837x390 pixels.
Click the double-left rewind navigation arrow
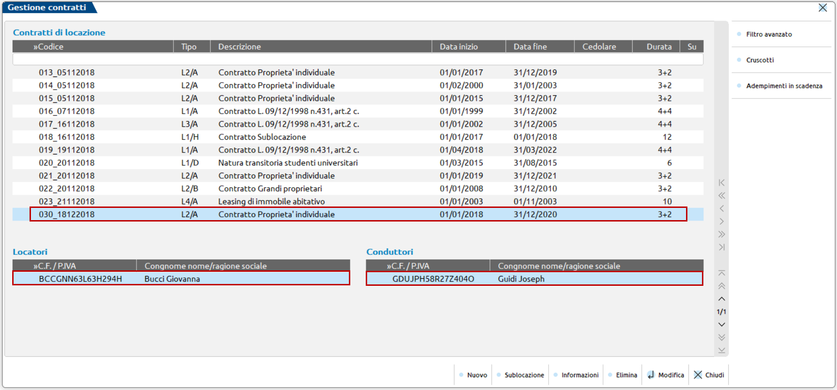pos(722,196)
